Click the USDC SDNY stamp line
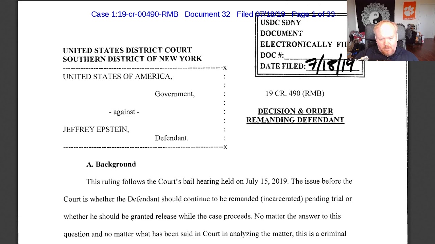 [280, 23]
